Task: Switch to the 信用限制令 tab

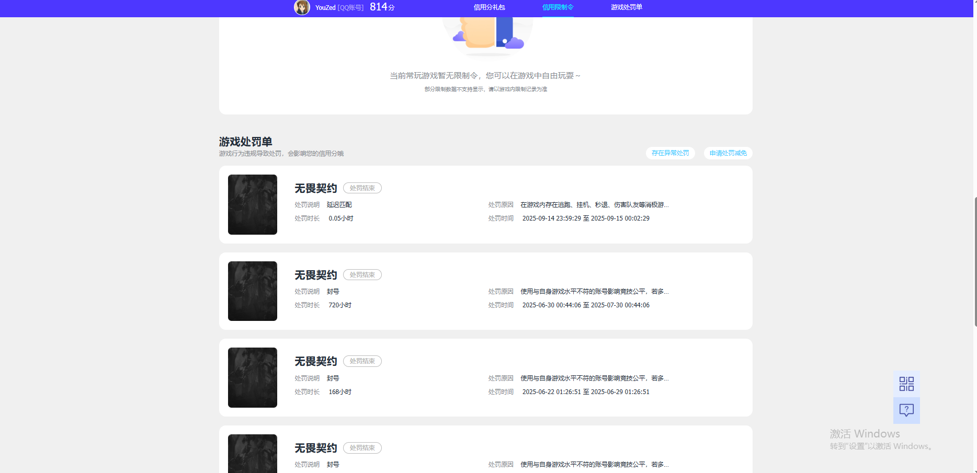Action: point(558,7)
